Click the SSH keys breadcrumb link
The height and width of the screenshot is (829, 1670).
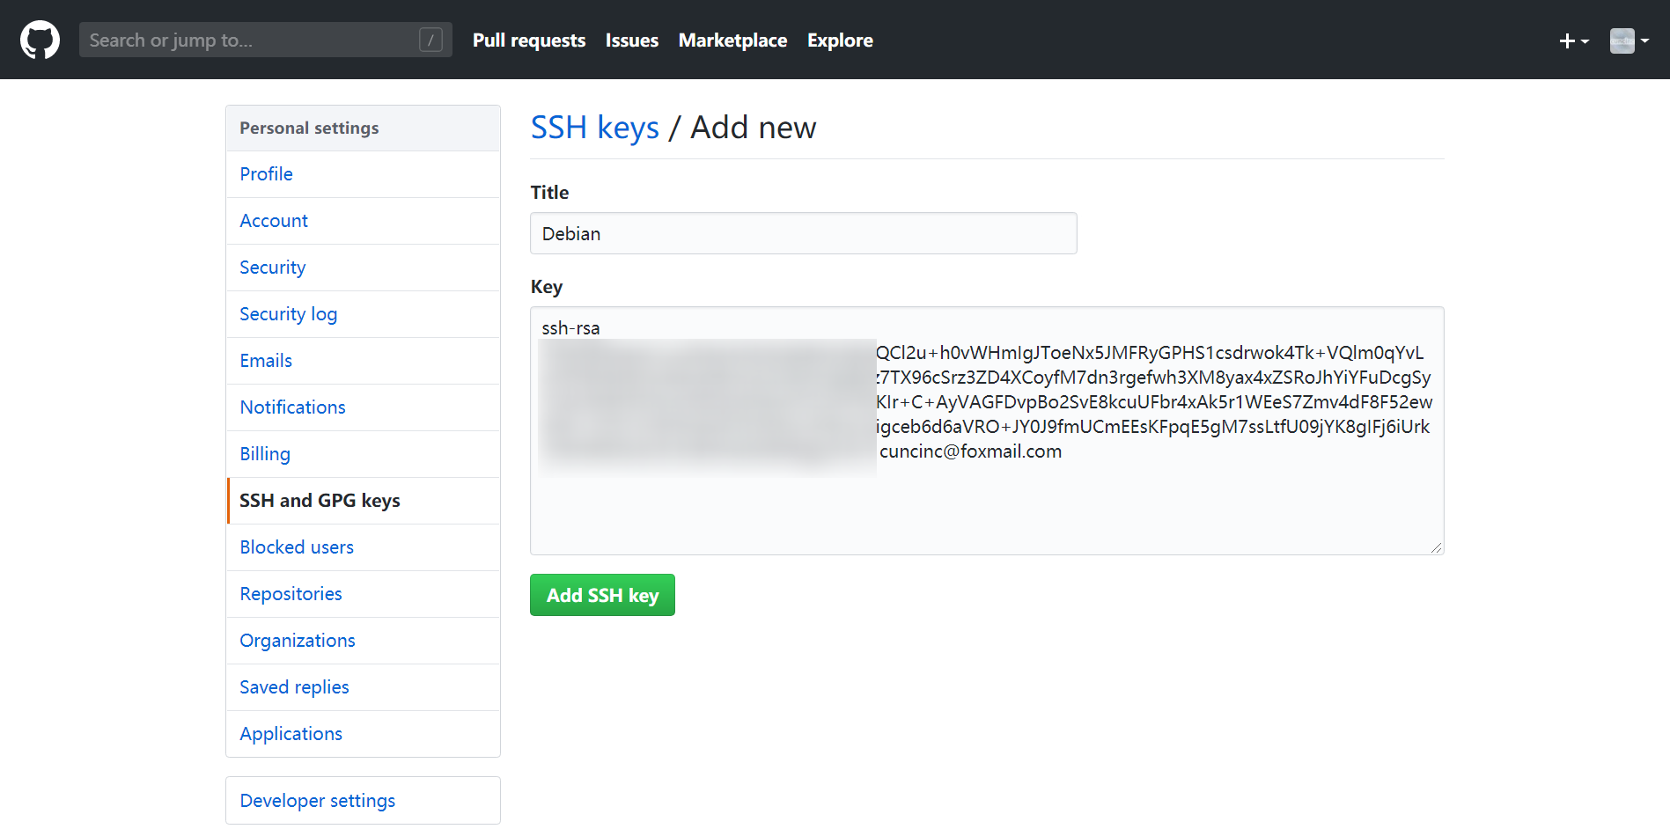(x=594, y=128)
